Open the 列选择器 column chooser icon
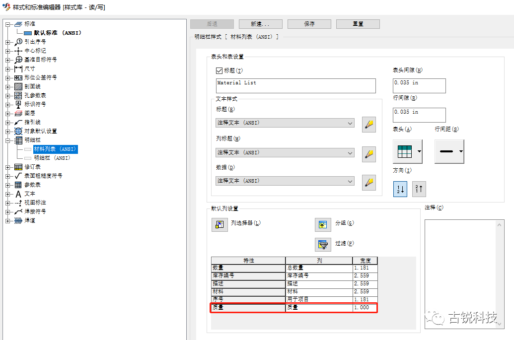514x340 pixels. pos(220,224)
